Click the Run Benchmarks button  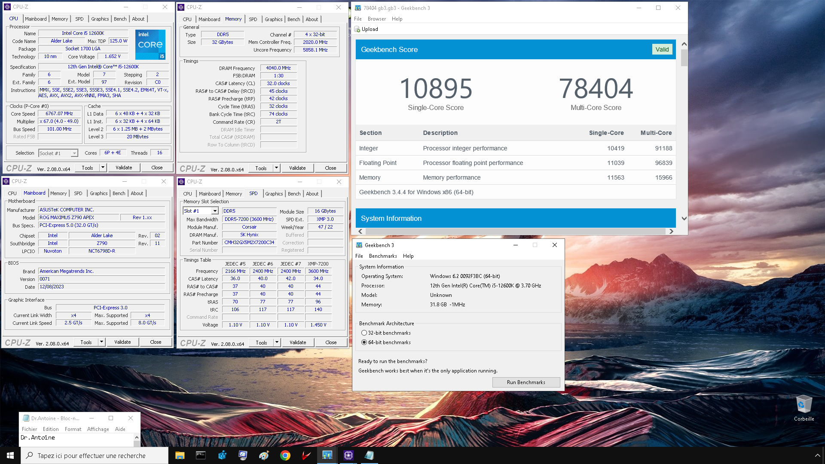526,382
